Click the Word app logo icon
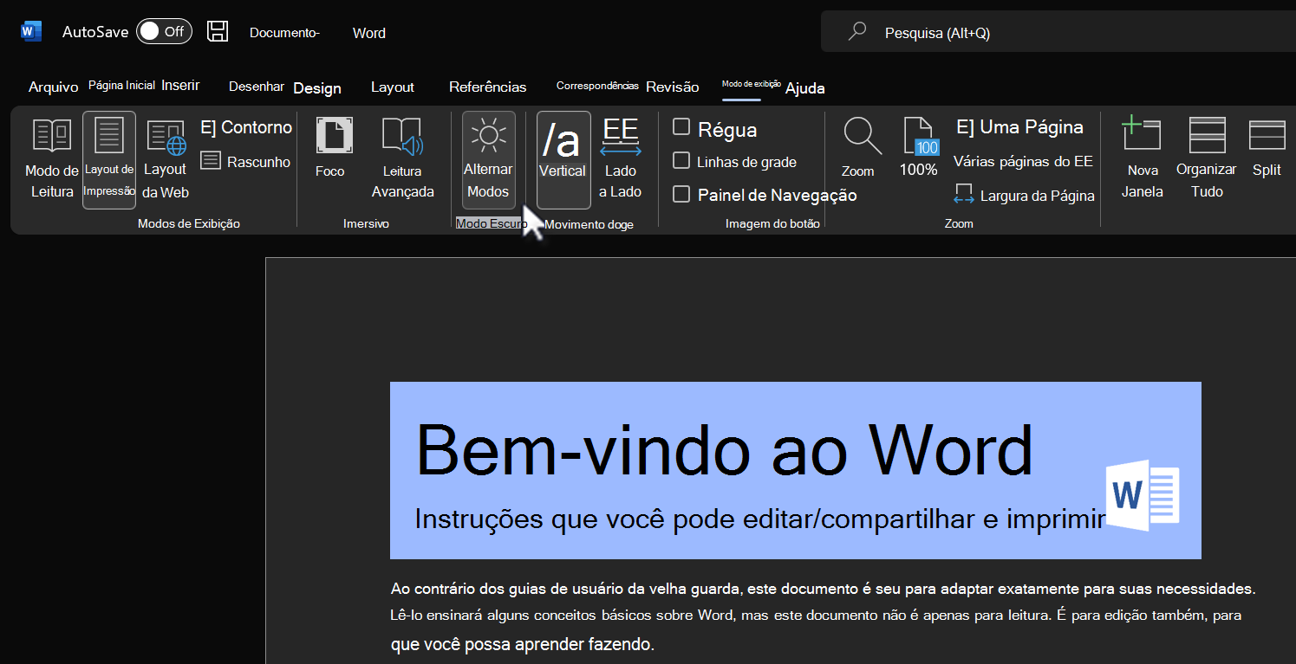1296x664 pixels. point(31,31)
